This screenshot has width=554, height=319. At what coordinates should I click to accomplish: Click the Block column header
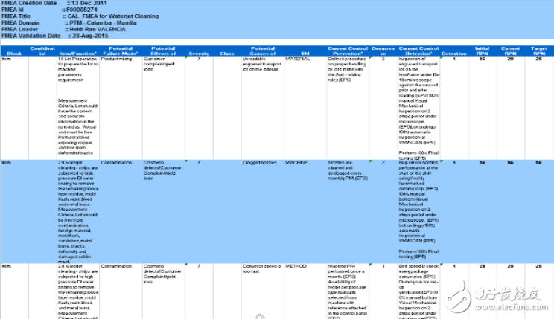(14, 54)
